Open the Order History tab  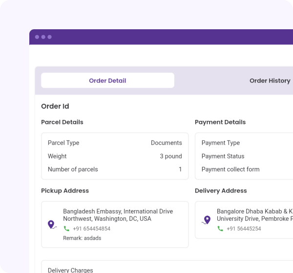click(270, 80)
